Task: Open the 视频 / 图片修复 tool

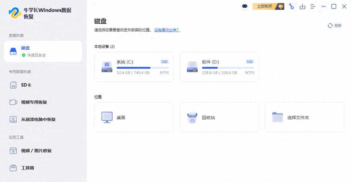Action: (36, 151)
